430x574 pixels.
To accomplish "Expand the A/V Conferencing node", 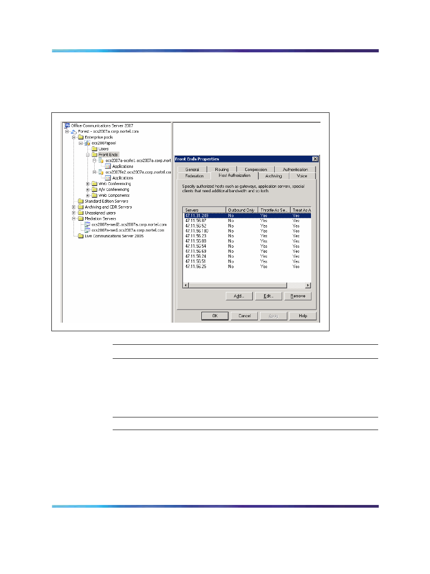I will [x=87, y=190].
